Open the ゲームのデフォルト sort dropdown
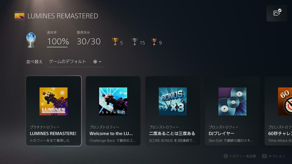 pyautogui.click(x=75, y=62)
